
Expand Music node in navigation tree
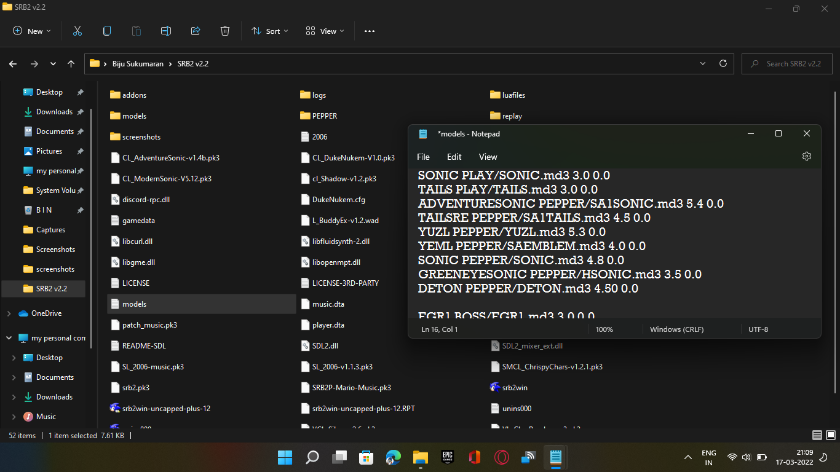(14, 417)
